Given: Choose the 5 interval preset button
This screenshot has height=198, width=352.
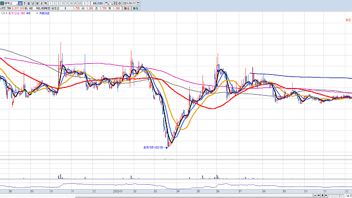Looking at the screenshot, I should [x=59, y=3].
